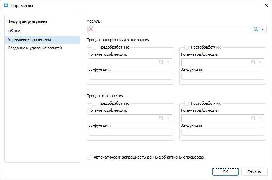Screen dimensions: 272x180
Task: Click the Отмена button
Action: pyautogui.click(x=254, y=172)
